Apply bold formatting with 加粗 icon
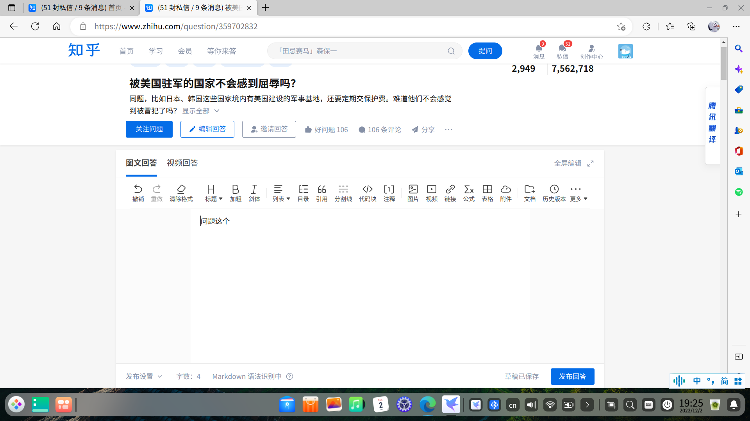This screenshot has height=421, width=750. [236, 193]
